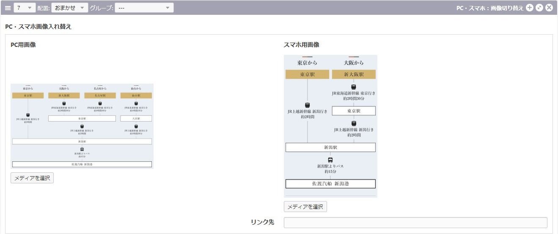Click the PC・スマホ画像入れ替え section heading

(38, 27)
